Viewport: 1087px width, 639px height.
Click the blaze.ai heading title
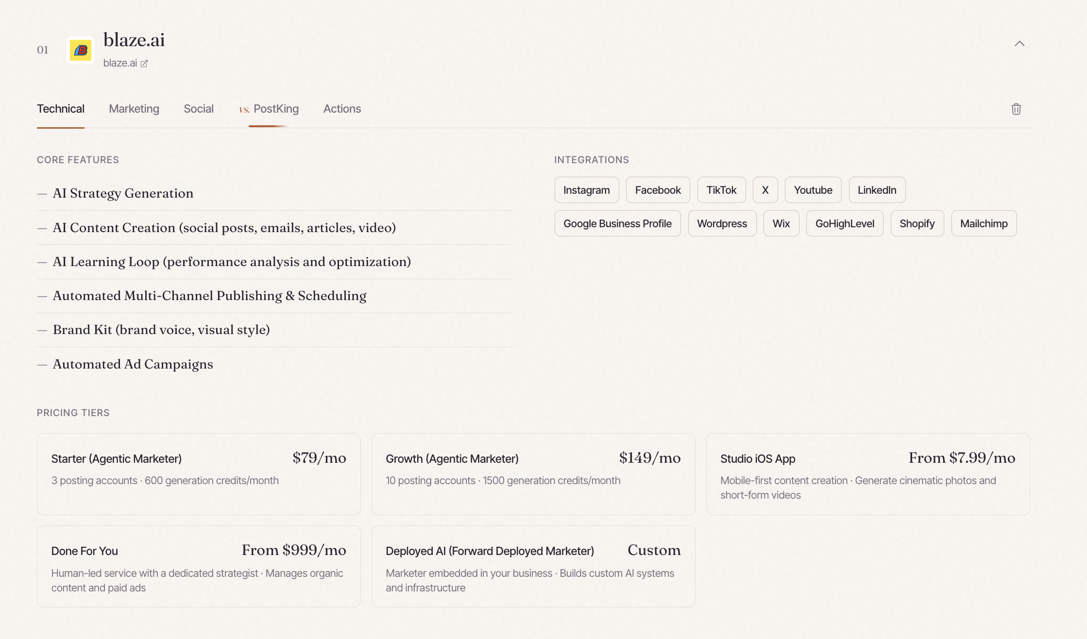point(134,40)
